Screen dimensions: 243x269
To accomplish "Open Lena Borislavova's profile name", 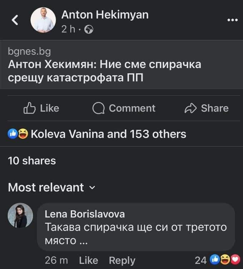I will pyautogui.click(x=85, y=214).
